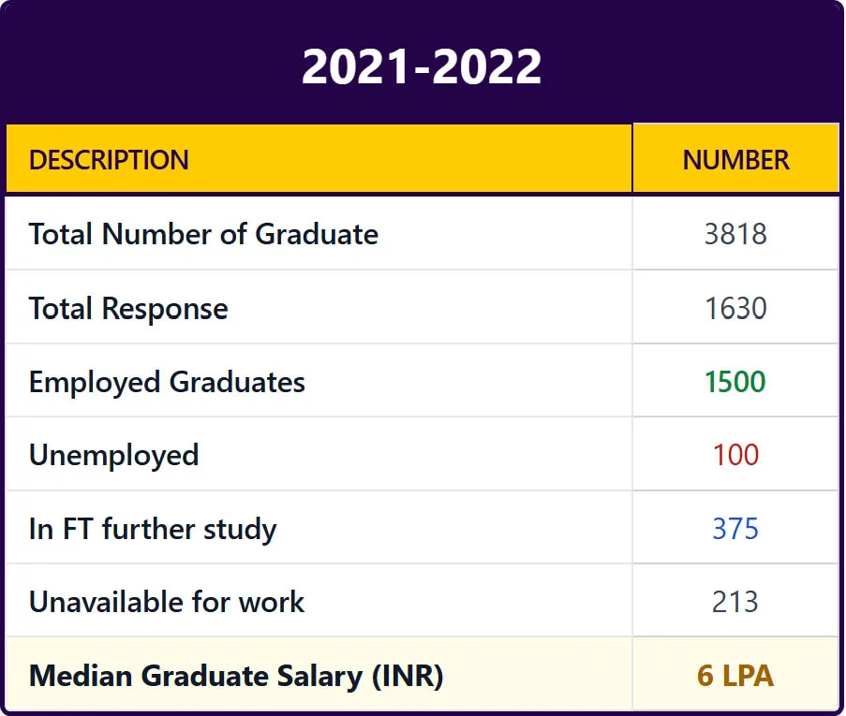Select the 213 value cell
This screenshot has width=846, height=716.
[x=735, y=602]
